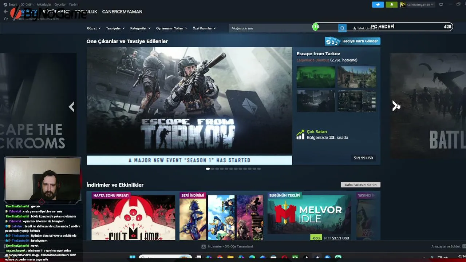This screenshot has width=466, height=262.
Task: View the top-right Tarkov screenshot
Action: pos(357,77)
